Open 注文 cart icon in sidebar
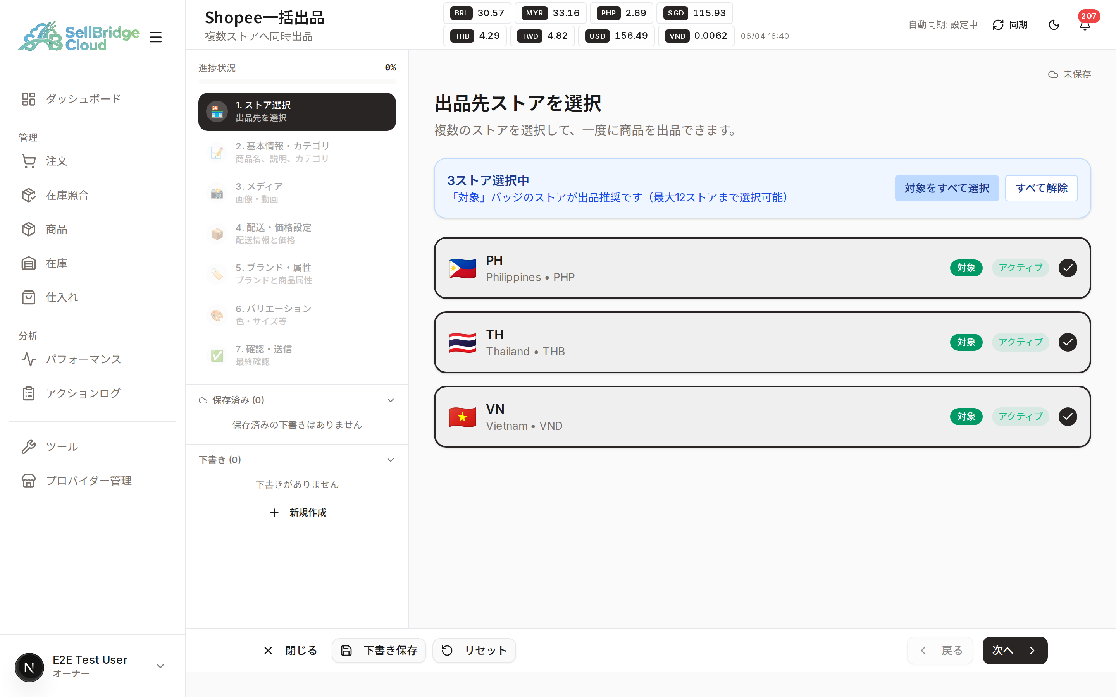 pos(29,161)
